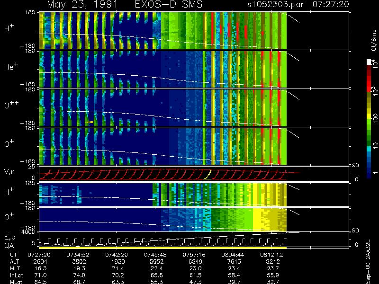The image size is (379, 284).
Task: Click ALT value '8242'
Action: tap(273, 262)
